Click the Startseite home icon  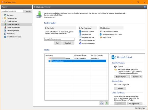5,15
